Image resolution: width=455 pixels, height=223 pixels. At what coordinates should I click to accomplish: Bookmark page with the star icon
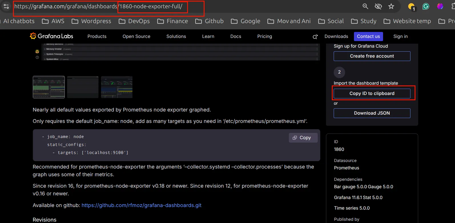click(391, 6)
